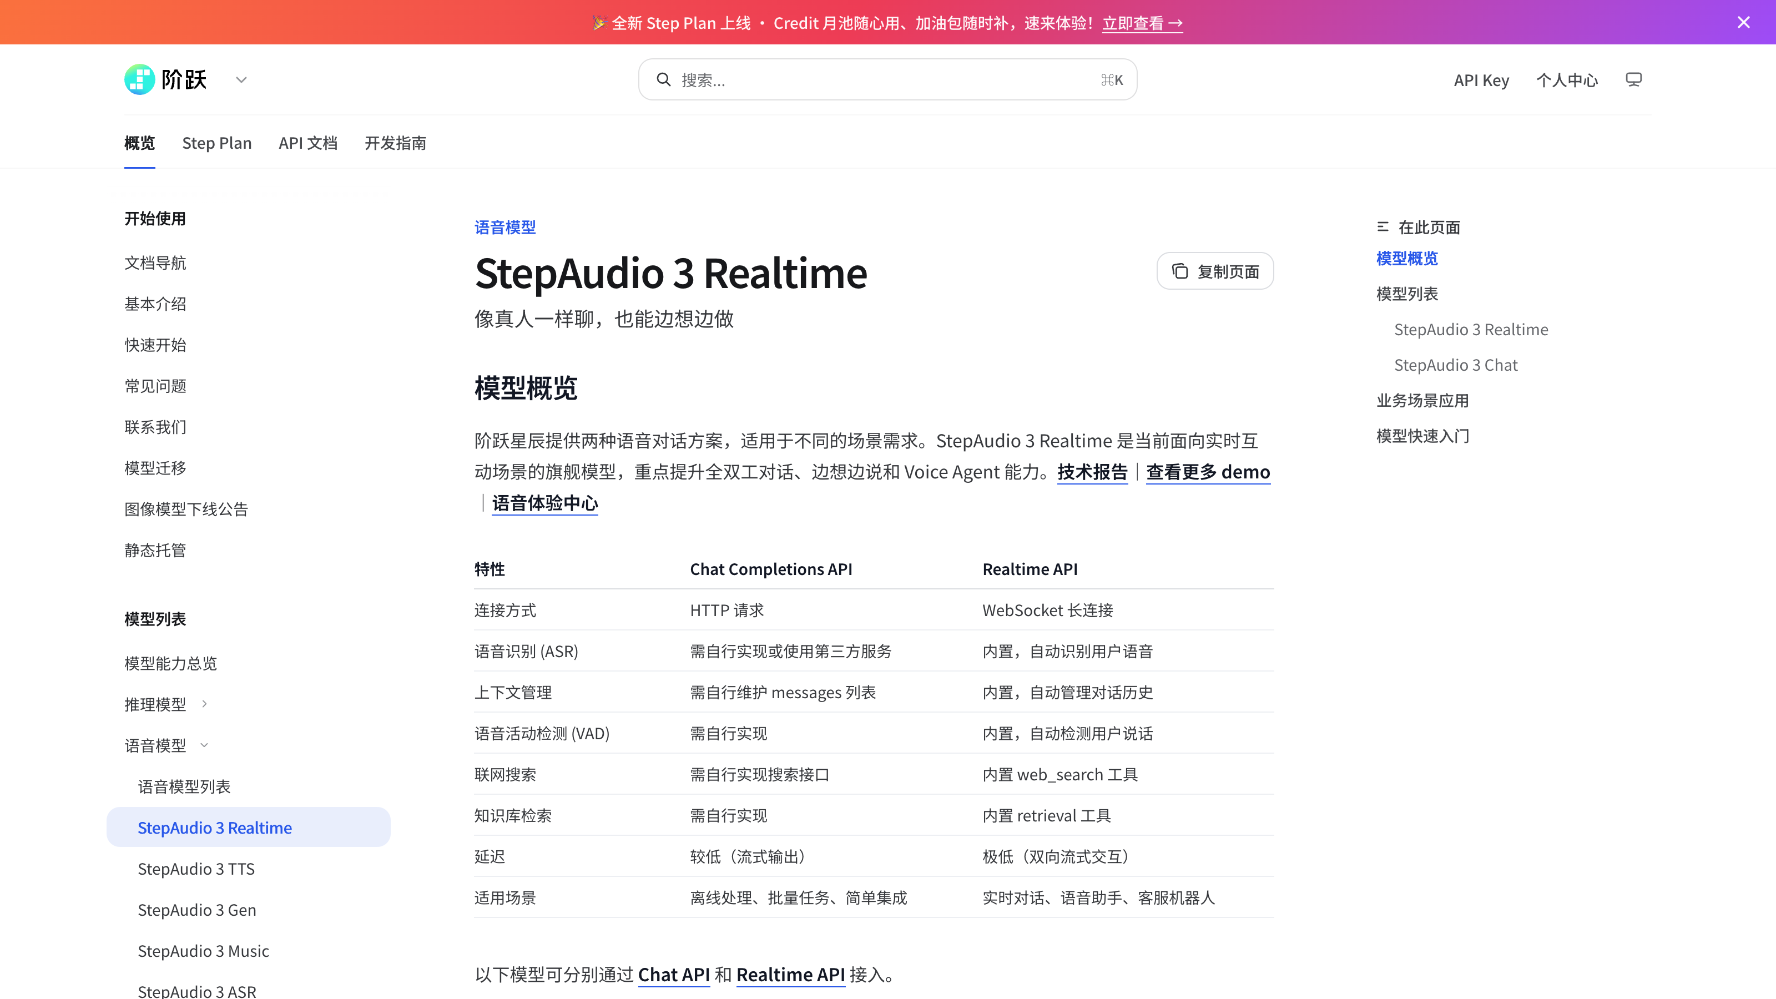Open StepAudio 3 Gen in sidebar
1776x999 pixels.
196,910
